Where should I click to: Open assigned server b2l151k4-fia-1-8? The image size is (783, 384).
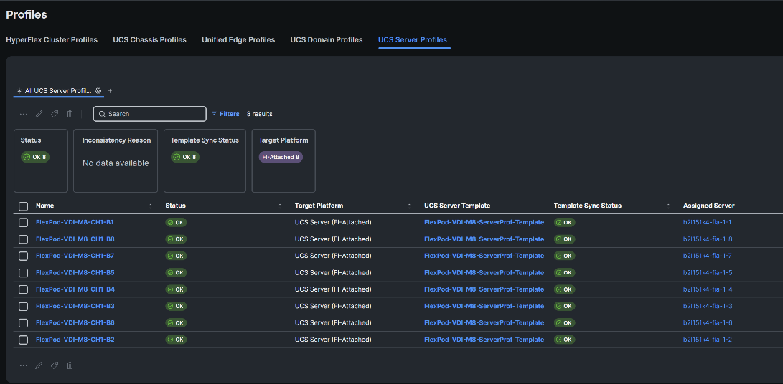click(x=708, y=239)
